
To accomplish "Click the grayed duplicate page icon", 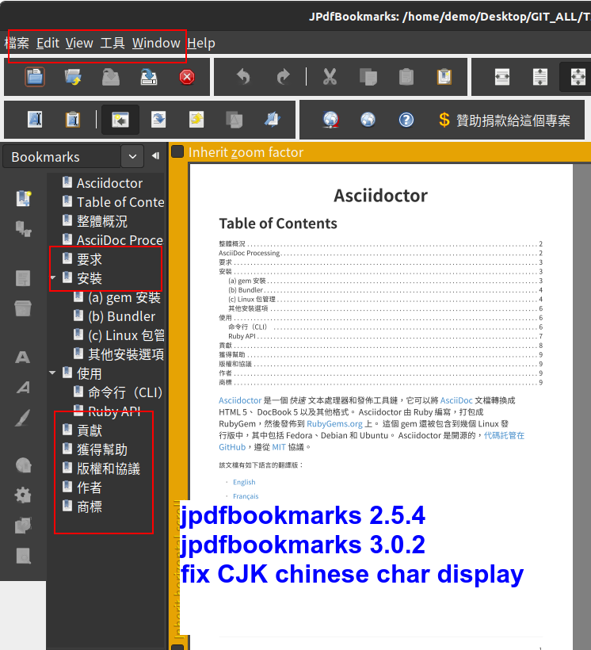I will (234, 120).
